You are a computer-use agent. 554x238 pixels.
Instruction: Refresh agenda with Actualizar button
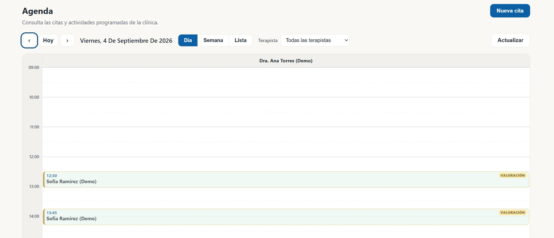(x=510, y=40)
